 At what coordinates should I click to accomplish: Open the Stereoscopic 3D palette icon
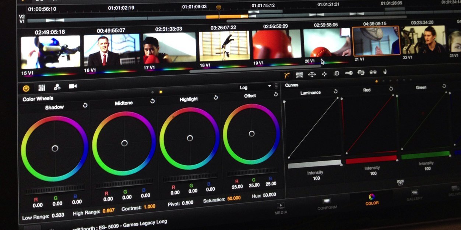tap(373, 72)
